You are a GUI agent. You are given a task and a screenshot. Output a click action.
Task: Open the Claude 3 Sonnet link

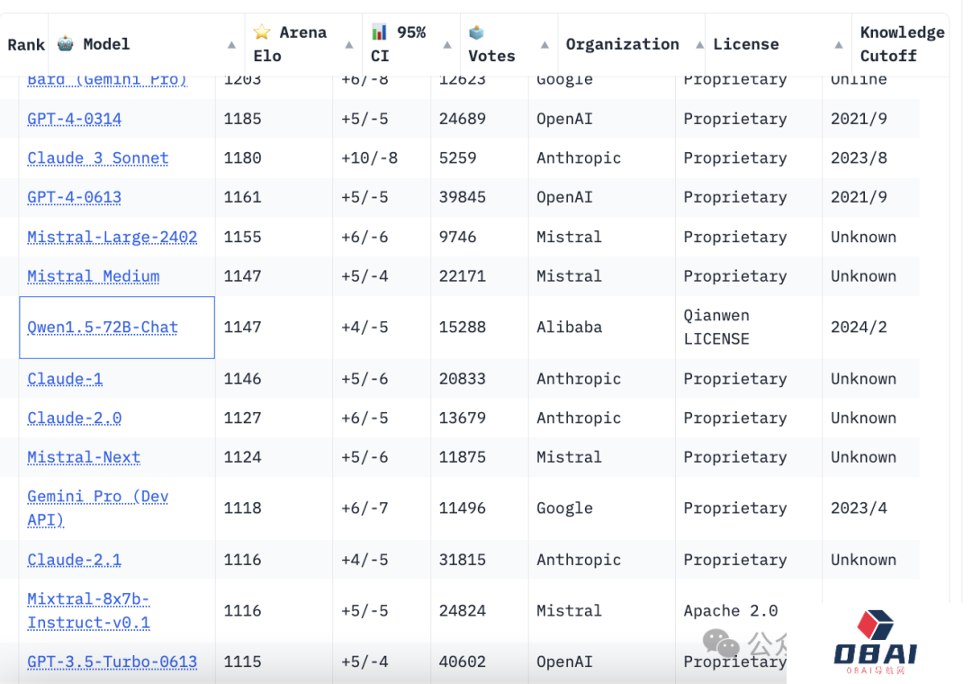(x=98, y=158)
